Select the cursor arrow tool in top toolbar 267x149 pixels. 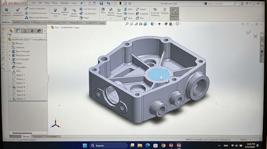tap(115, 3)
